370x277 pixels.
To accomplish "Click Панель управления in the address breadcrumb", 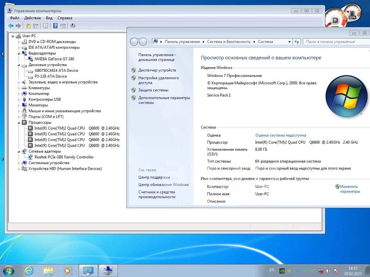I will point(182,42).
